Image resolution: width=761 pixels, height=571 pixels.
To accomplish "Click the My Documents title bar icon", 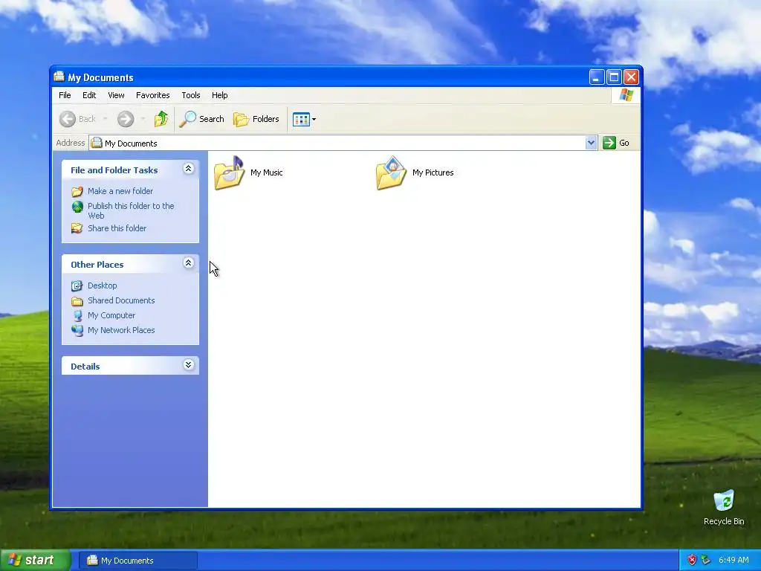I will 59,77.
